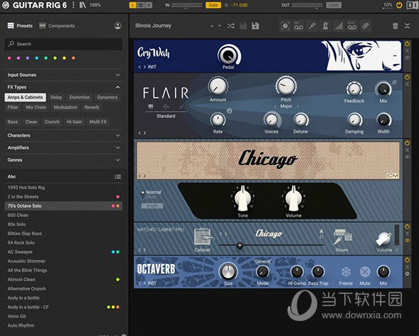Switch to the Components tab
Viewport: 419px width, 336px height.
point(57,26)
